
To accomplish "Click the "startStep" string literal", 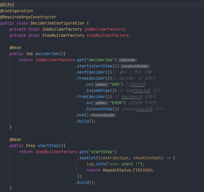I will pos(102,152).
